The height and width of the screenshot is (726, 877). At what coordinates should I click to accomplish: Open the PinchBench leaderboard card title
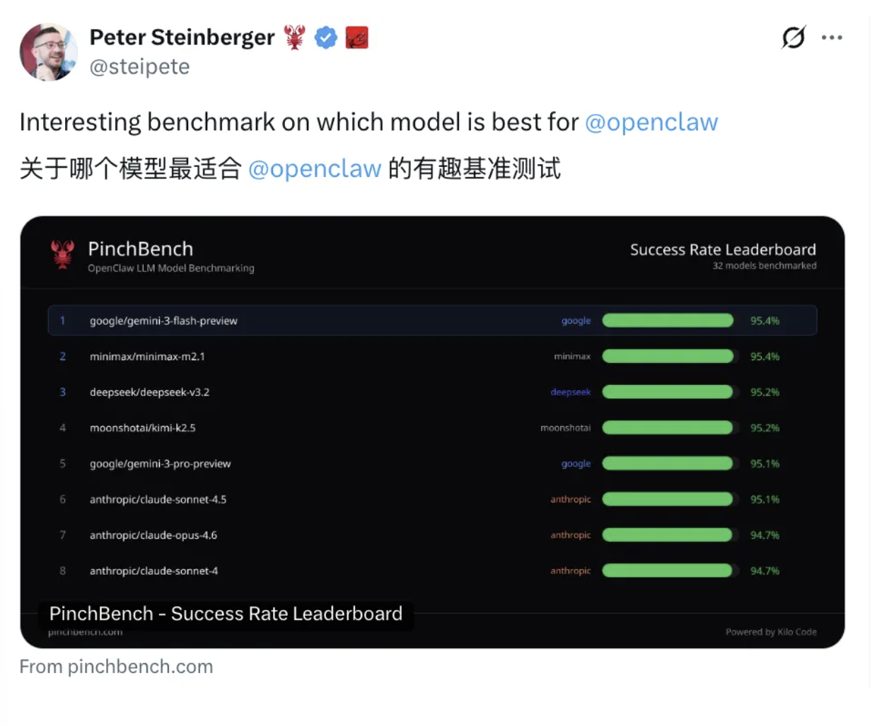point(226,613)
